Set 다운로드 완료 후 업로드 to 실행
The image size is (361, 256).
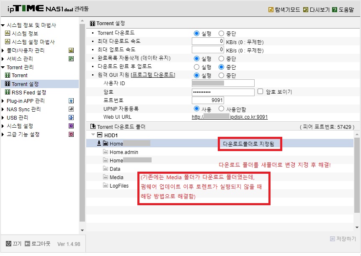pyautogui.click(x=196, y=67)
